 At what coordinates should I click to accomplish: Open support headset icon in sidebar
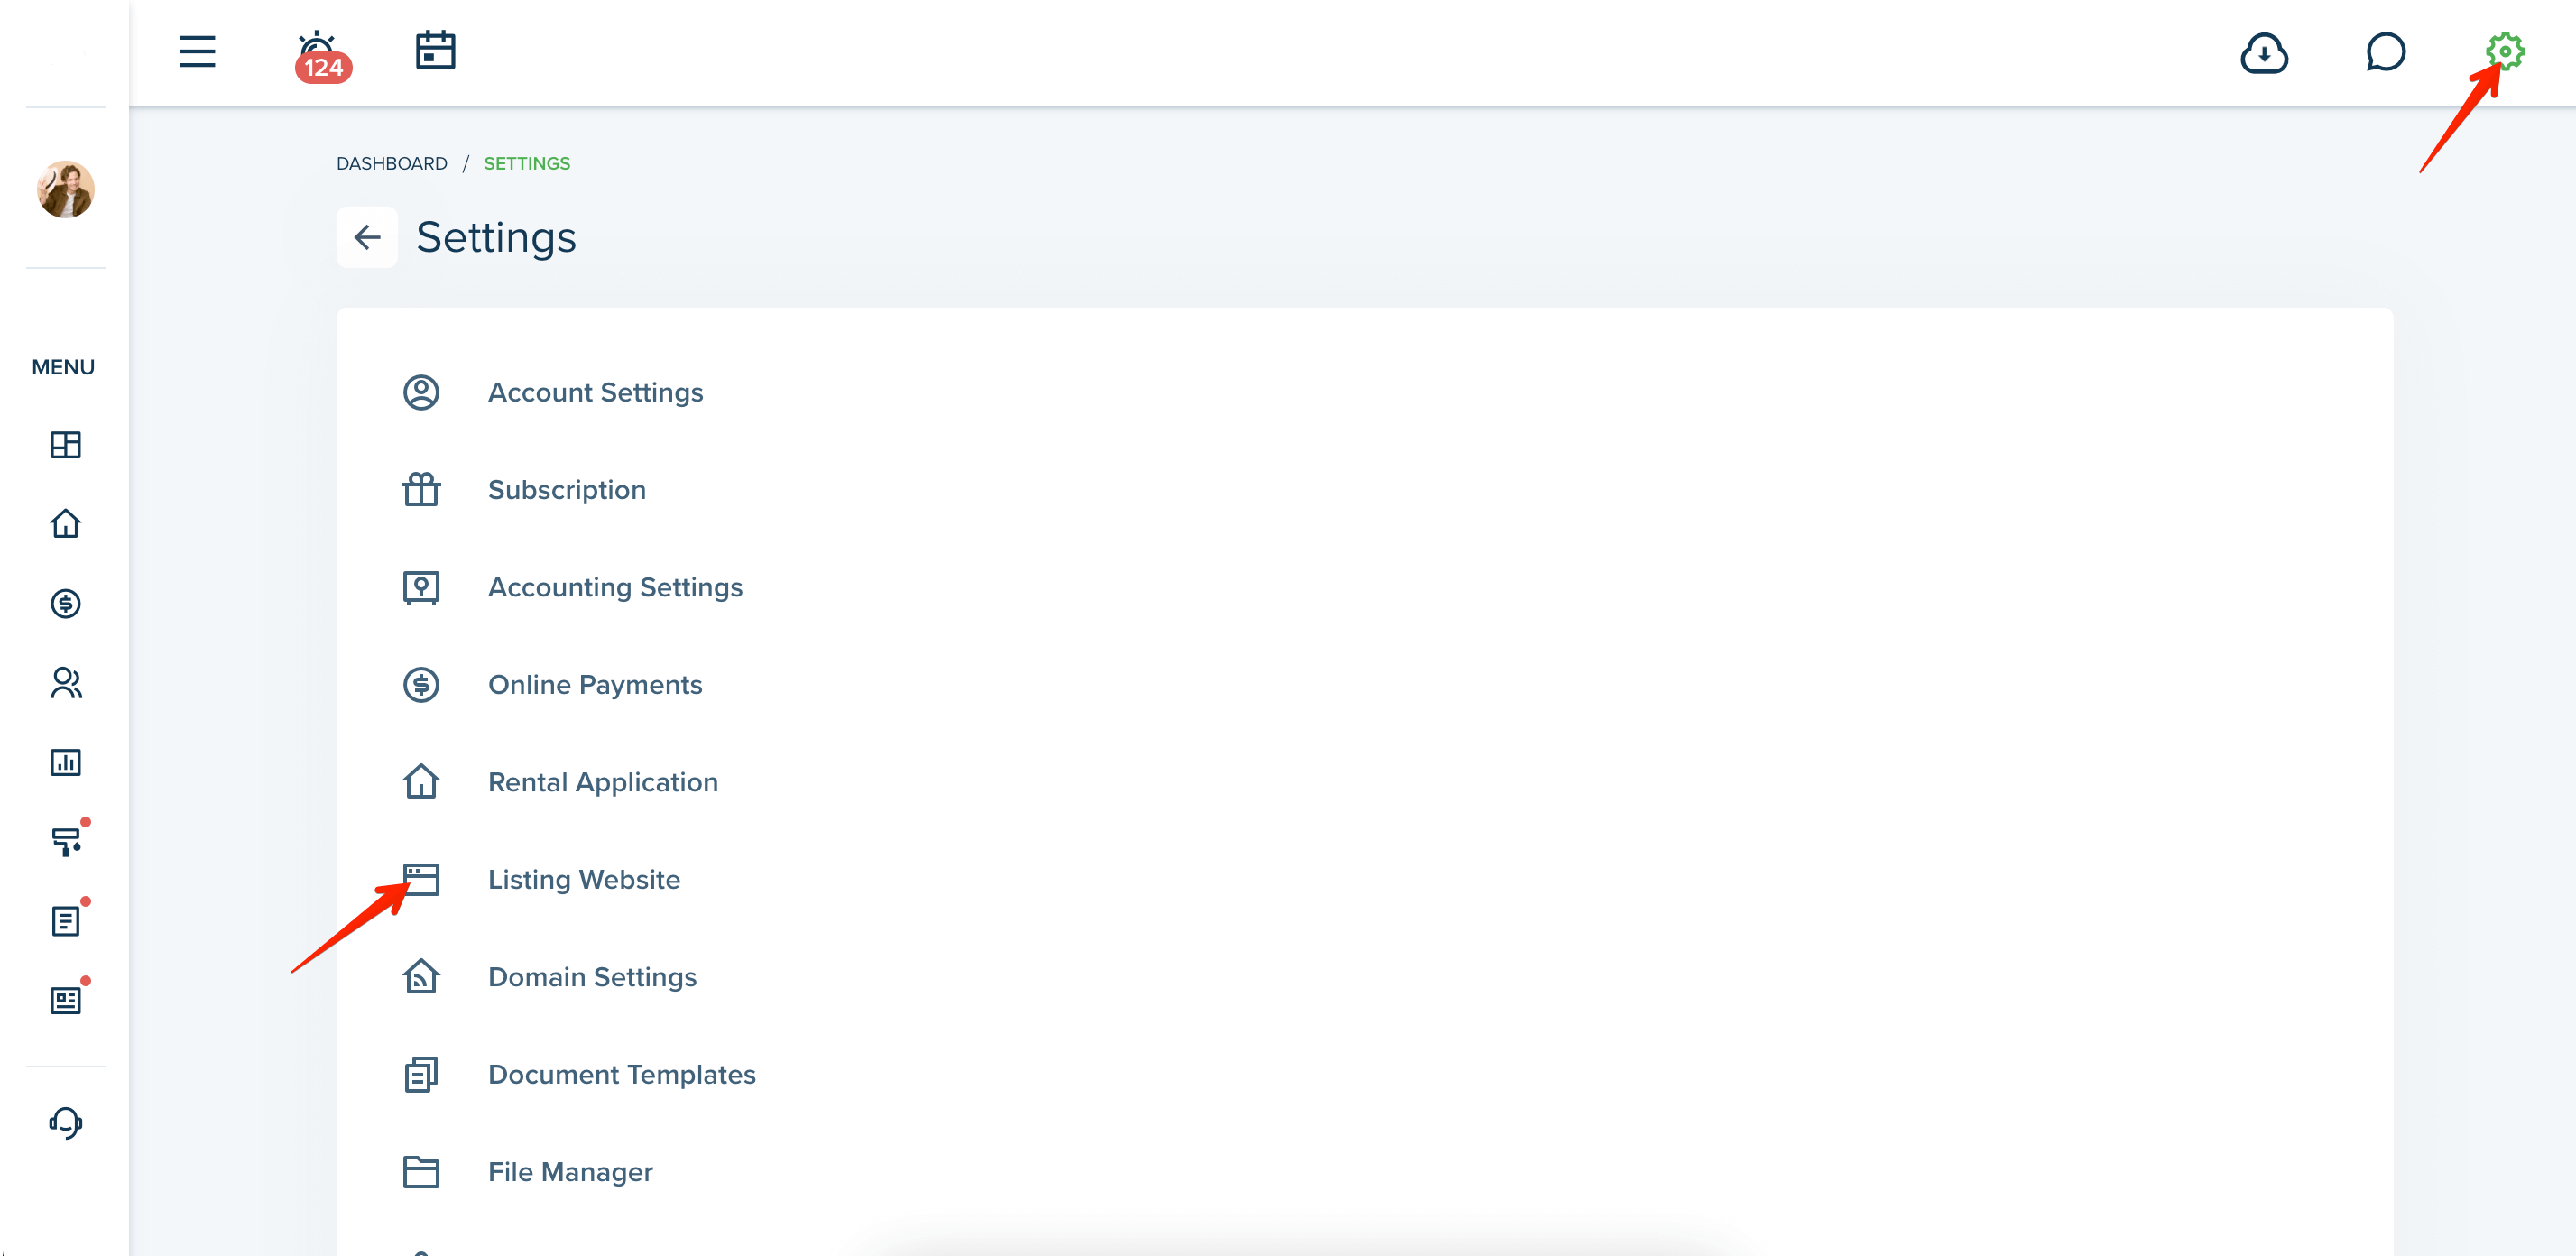tap(66, 1123)
